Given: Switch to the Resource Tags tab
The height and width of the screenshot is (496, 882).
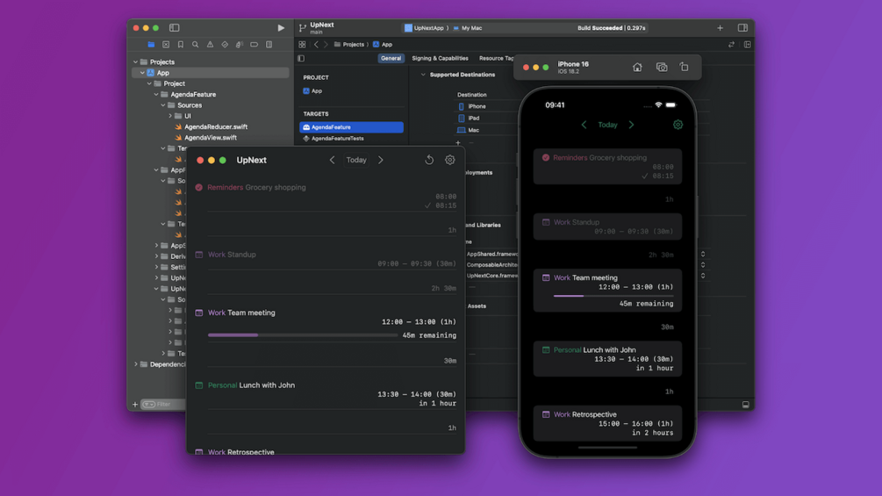Looking at the screenshot, I should [496, 58].
